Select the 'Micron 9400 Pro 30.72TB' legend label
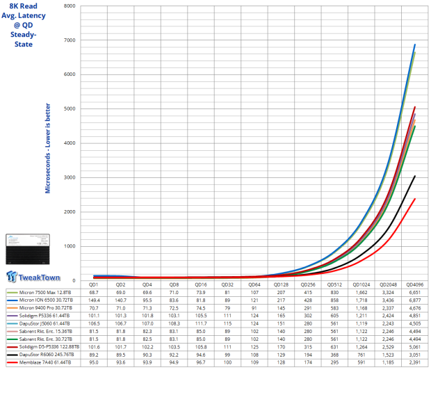The image size is (431, 395). tap(46, 308)
